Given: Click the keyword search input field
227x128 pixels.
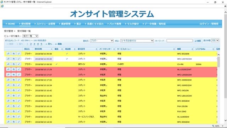Looking at the screenshot, I should [179, 41].
